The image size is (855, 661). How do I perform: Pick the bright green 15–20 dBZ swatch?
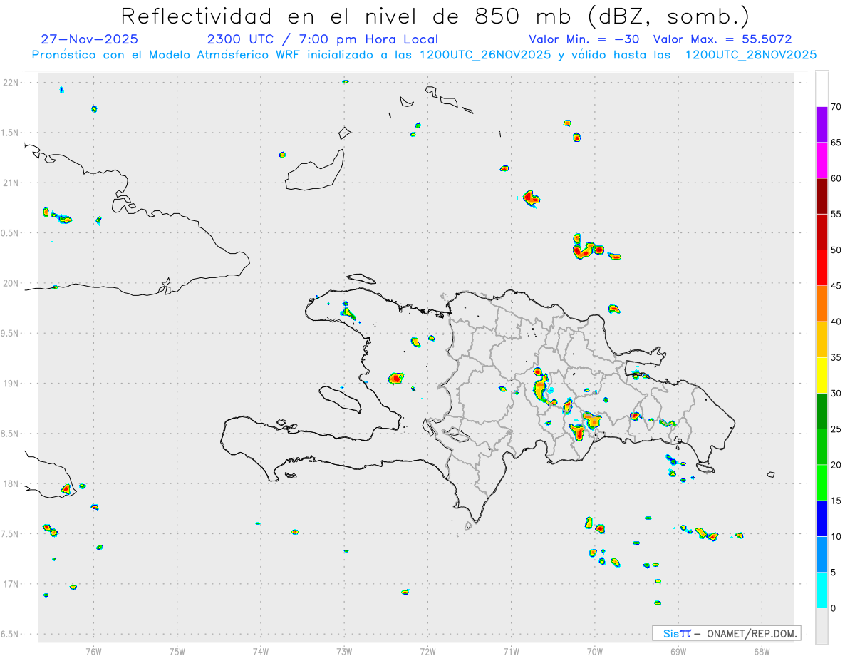(822, 483)
